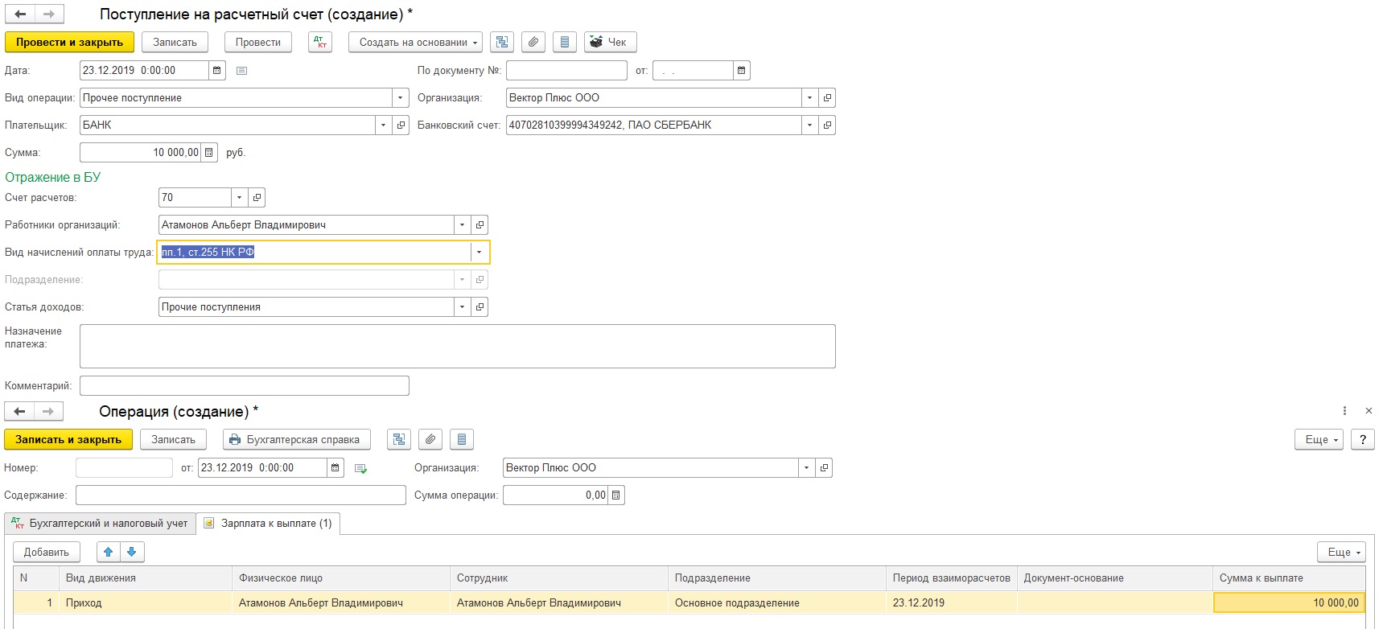Open the Еще menu in Операция toolbar
The height and width of the screenshot is (629, 1383).
click(1319, 439)
